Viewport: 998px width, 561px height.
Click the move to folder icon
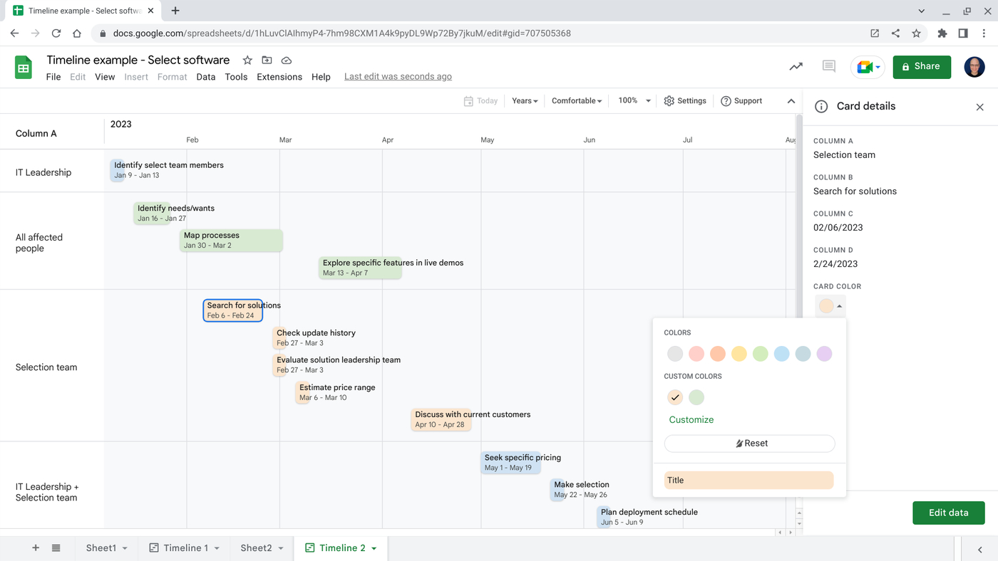[267, 61]
